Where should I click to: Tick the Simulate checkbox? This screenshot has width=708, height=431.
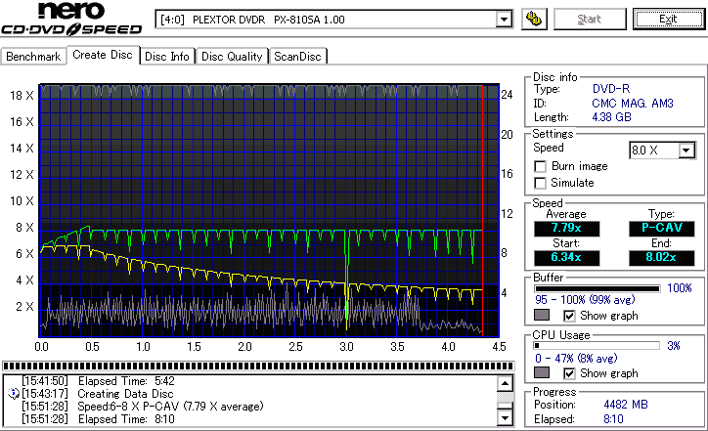coord(541,183)
